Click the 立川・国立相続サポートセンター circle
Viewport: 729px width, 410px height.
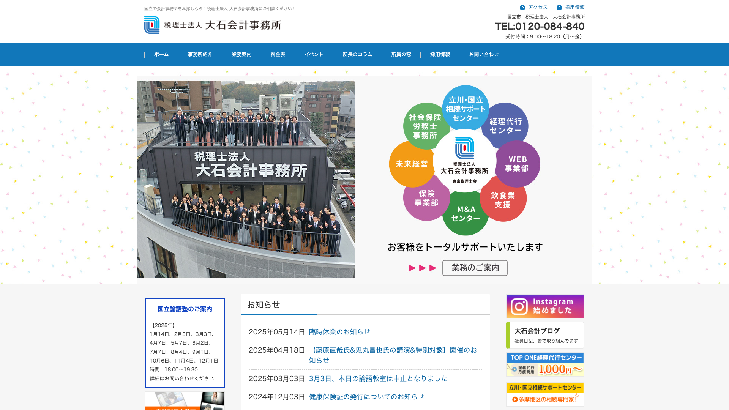(x=465, y=108)
